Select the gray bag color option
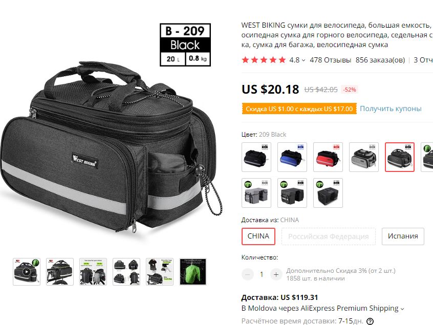The width and height of the screenshot is (433, 325). (364, 157)
